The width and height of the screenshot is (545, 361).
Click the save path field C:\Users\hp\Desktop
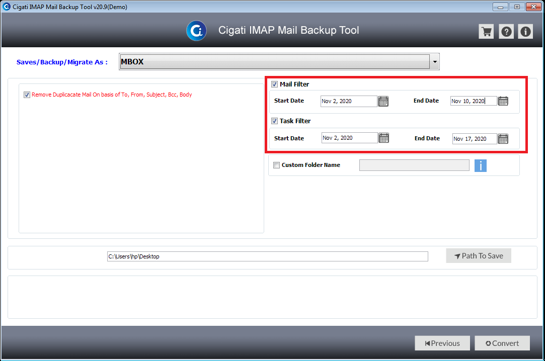pos(268,256)
